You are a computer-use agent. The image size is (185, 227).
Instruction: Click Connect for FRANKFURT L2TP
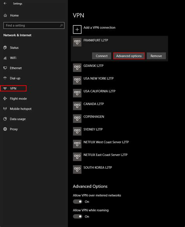(x=101, y=56)
